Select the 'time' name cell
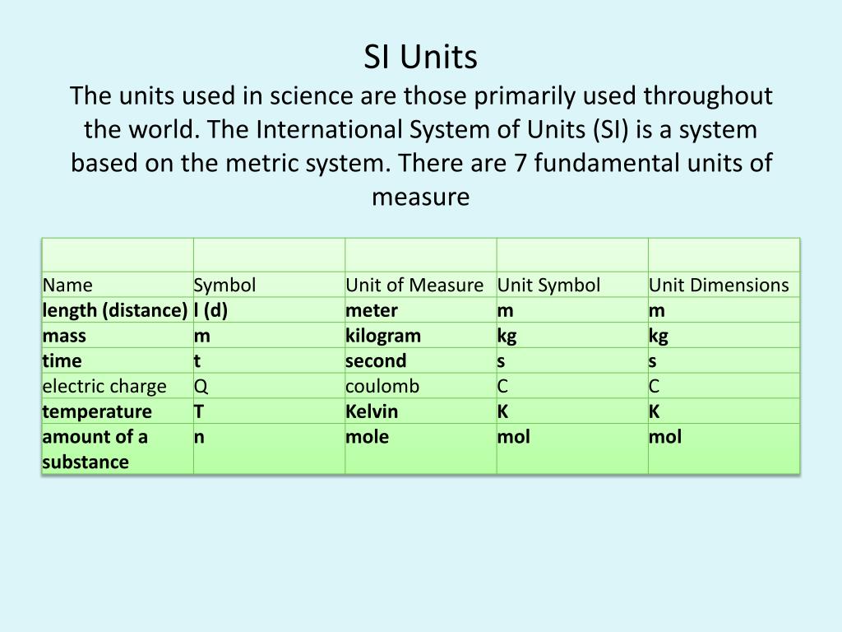 [118, 360]
